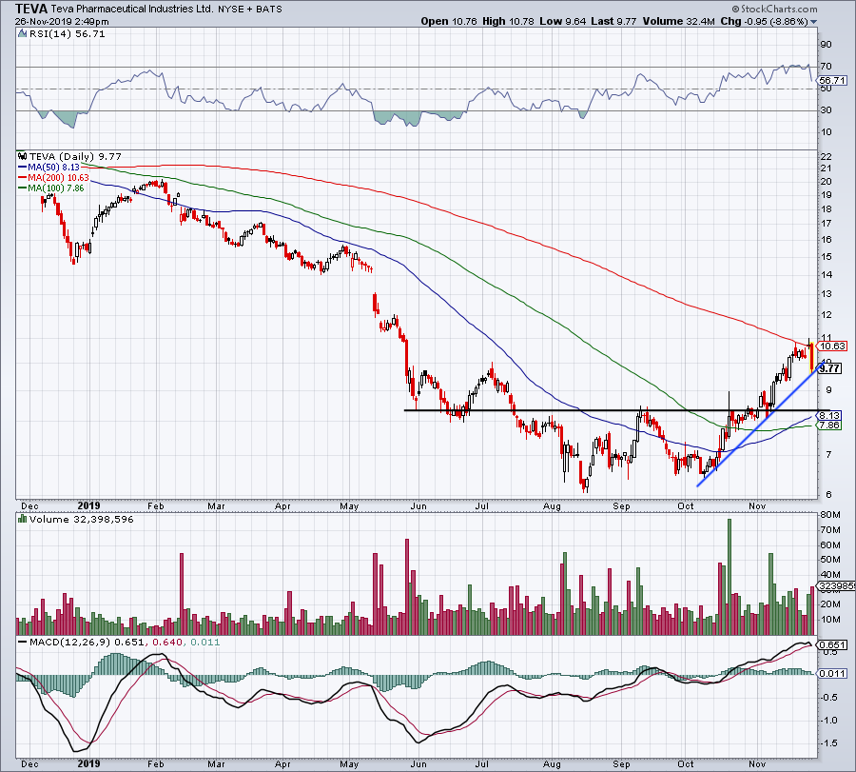The width and height of the screenshot is (856, 772).
Task: Click the 'Teva Pharmaceutical Industries Ltd.' company name
Action: [x=132, y=10]
